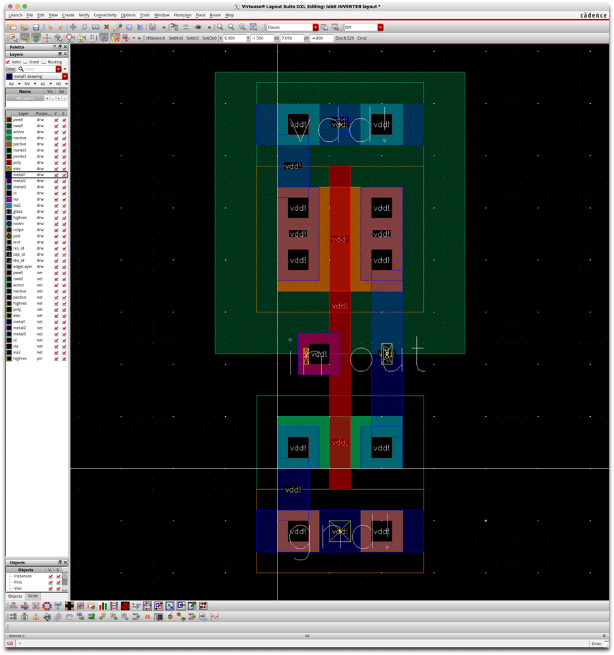Enable the Used layers checkbox
Viewport: 614px width, 655px height.
[26, 61]
